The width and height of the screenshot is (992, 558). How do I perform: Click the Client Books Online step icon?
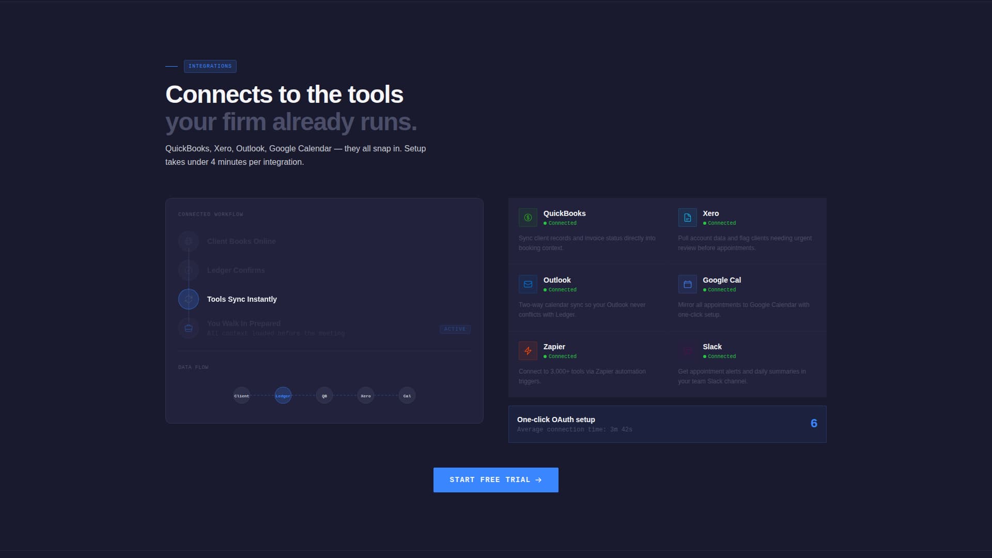pos(189,241)
